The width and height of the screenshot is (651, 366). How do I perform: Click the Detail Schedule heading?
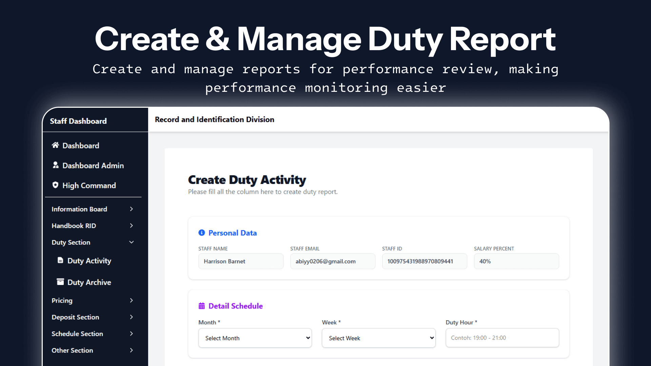pyautogui.click(x=236, y=306)
